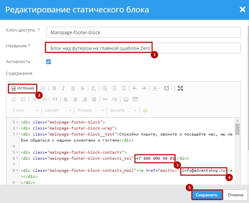
Task: Click the Maximize editor icon
Action: coord(180,88)
